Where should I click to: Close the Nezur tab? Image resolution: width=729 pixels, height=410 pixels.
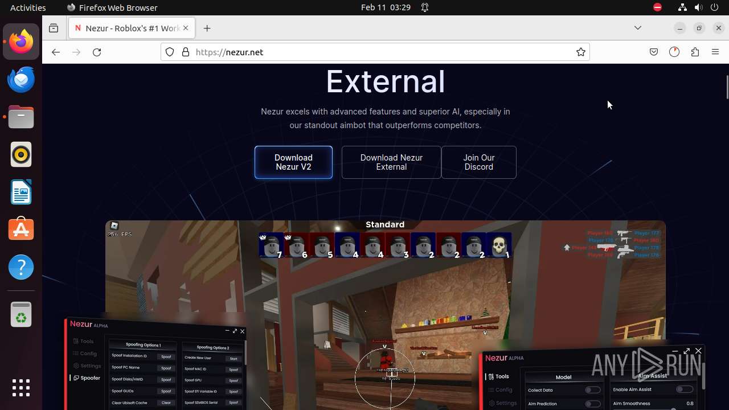186,28
